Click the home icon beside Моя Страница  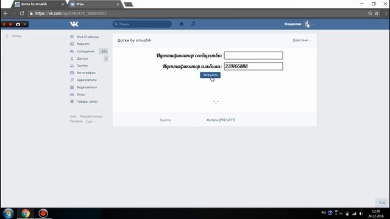pos(72,36)
